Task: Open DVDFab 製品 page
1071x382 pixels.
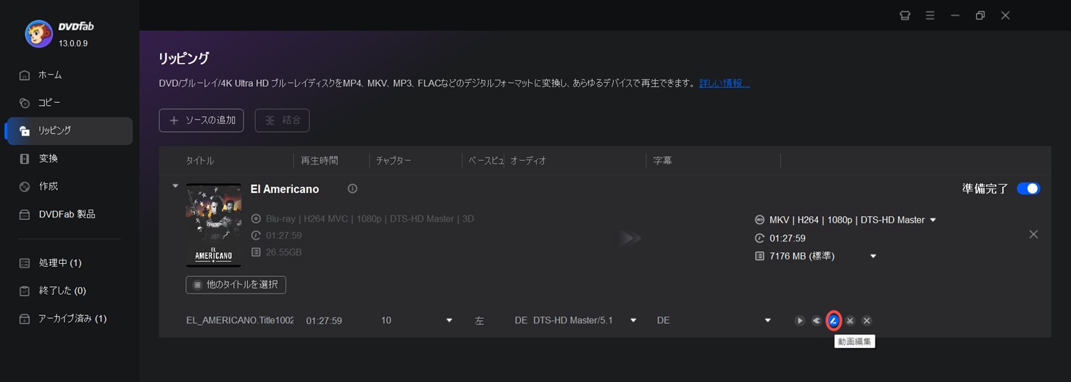Action: point(68,215)
